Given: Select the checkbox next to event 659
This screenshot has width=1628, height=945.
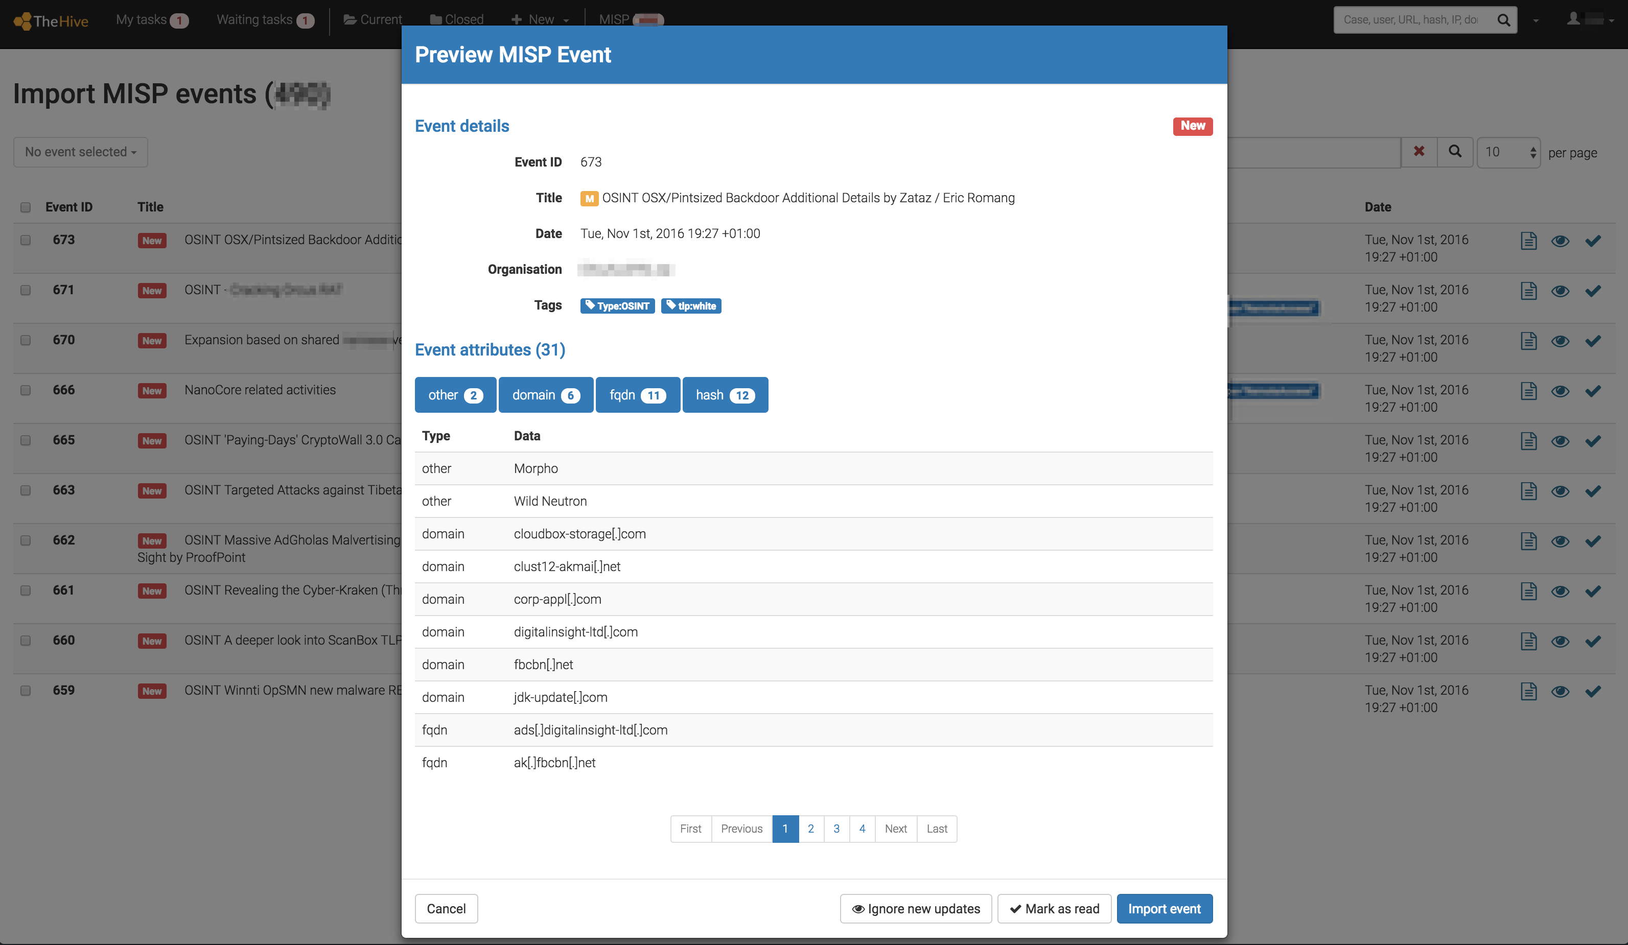Looking at the screenshot, I should (26, 690).
